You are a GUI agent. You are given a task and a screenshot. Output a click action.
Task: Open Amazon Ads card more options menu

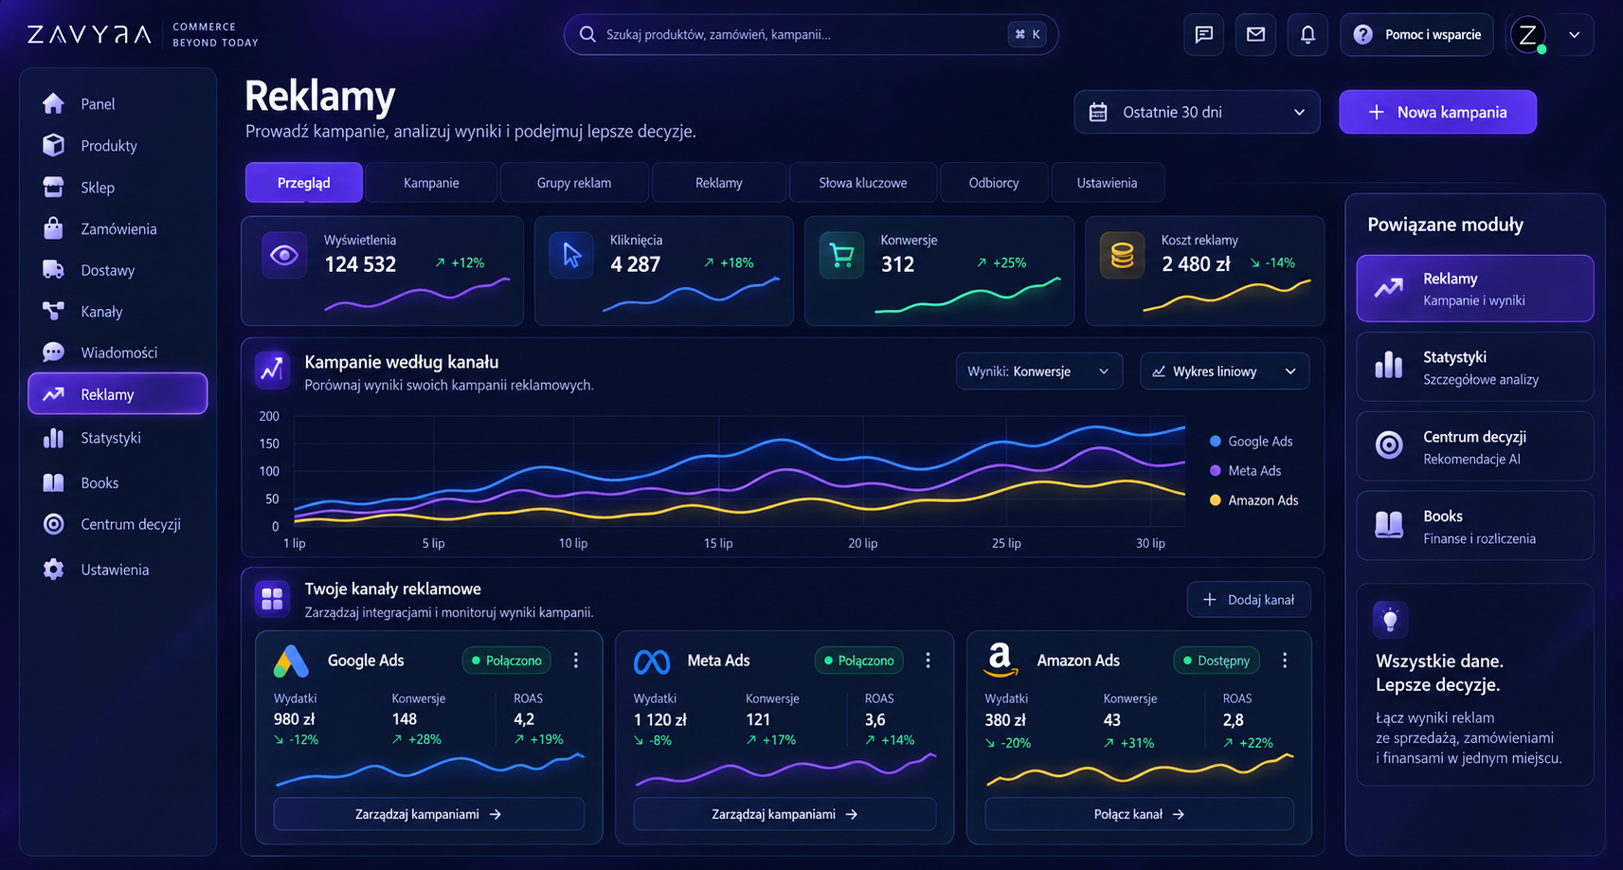click(x=1285, y=661)
